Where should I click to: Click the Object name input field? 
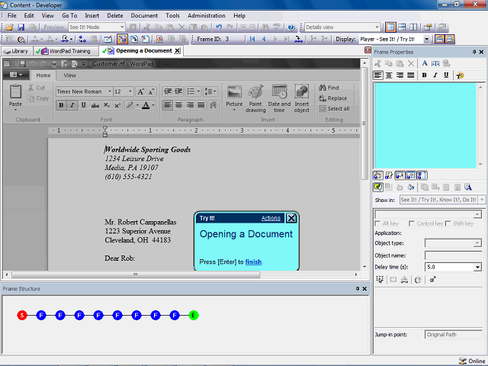(x=453, y=255)
